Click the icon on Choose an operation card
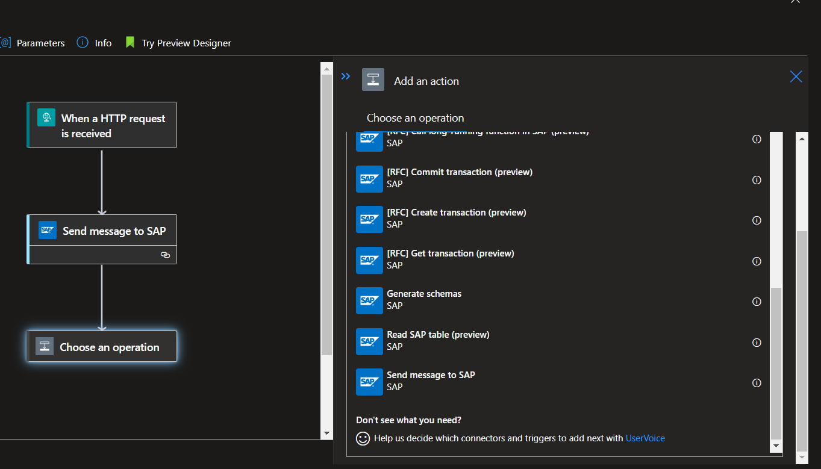Viewport: 821px width, 469px height. (45, 346)
